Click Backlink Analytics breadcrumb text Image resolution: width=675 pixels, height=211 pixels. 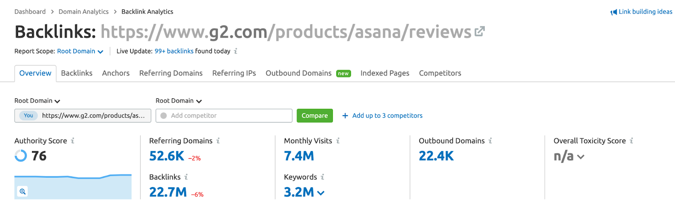tap(147, 12)
